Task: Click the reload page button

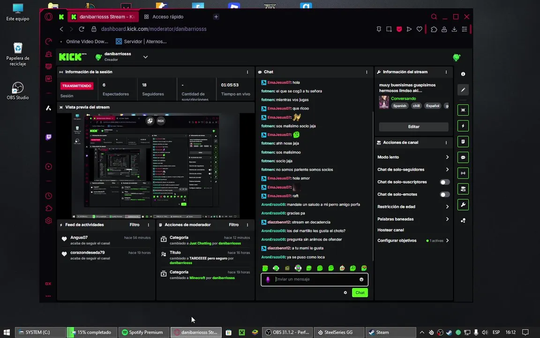Action: click(81, 29)
